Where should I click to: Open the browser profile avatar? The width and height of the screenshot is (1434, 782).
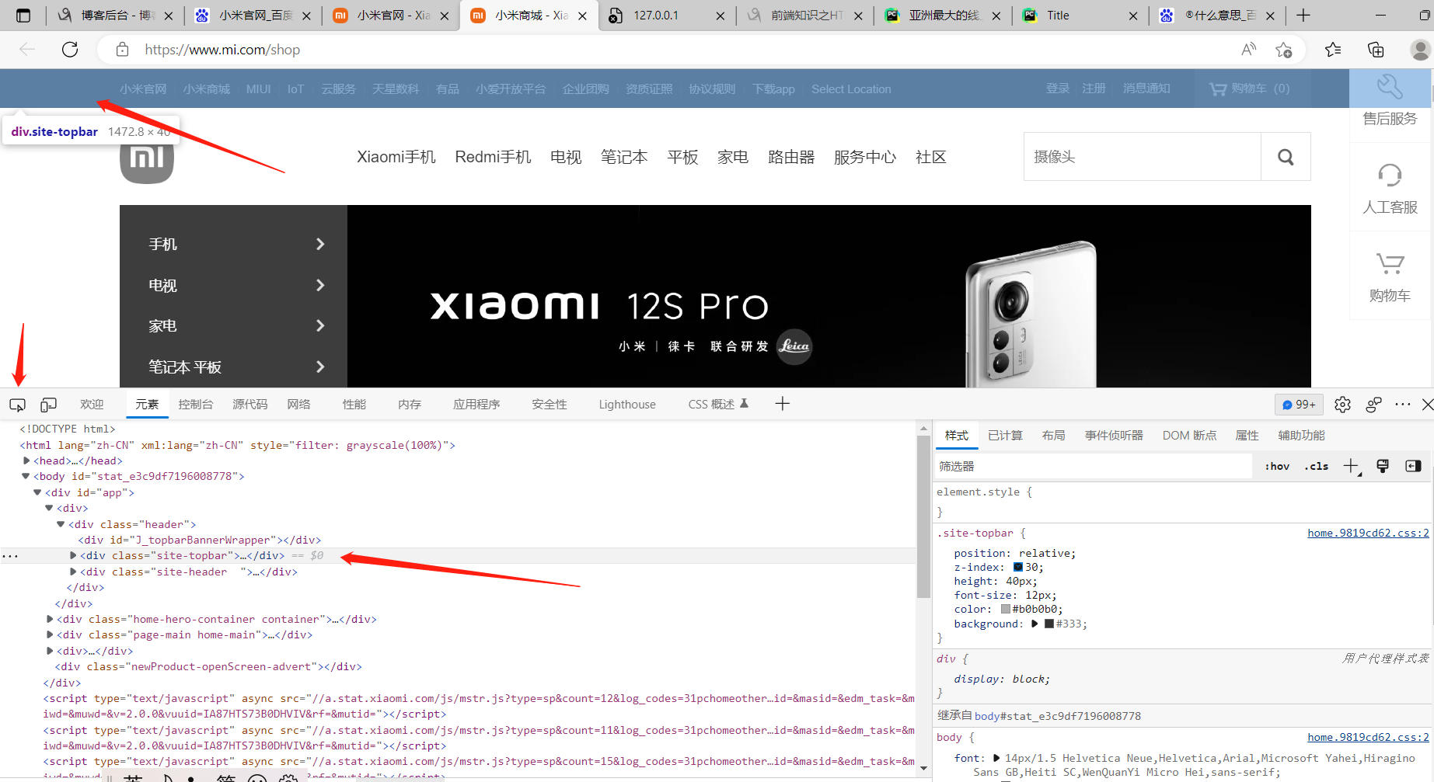click(x=1420, y=50)
